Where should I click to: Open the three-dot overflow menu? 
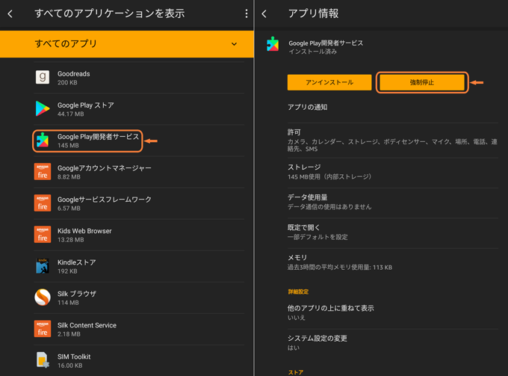pyautogui.click(x=247, y=13)
